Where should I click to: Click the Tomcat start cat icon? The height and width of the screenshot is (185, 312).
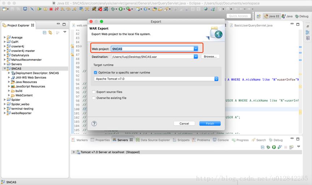[x=94, y=9]
